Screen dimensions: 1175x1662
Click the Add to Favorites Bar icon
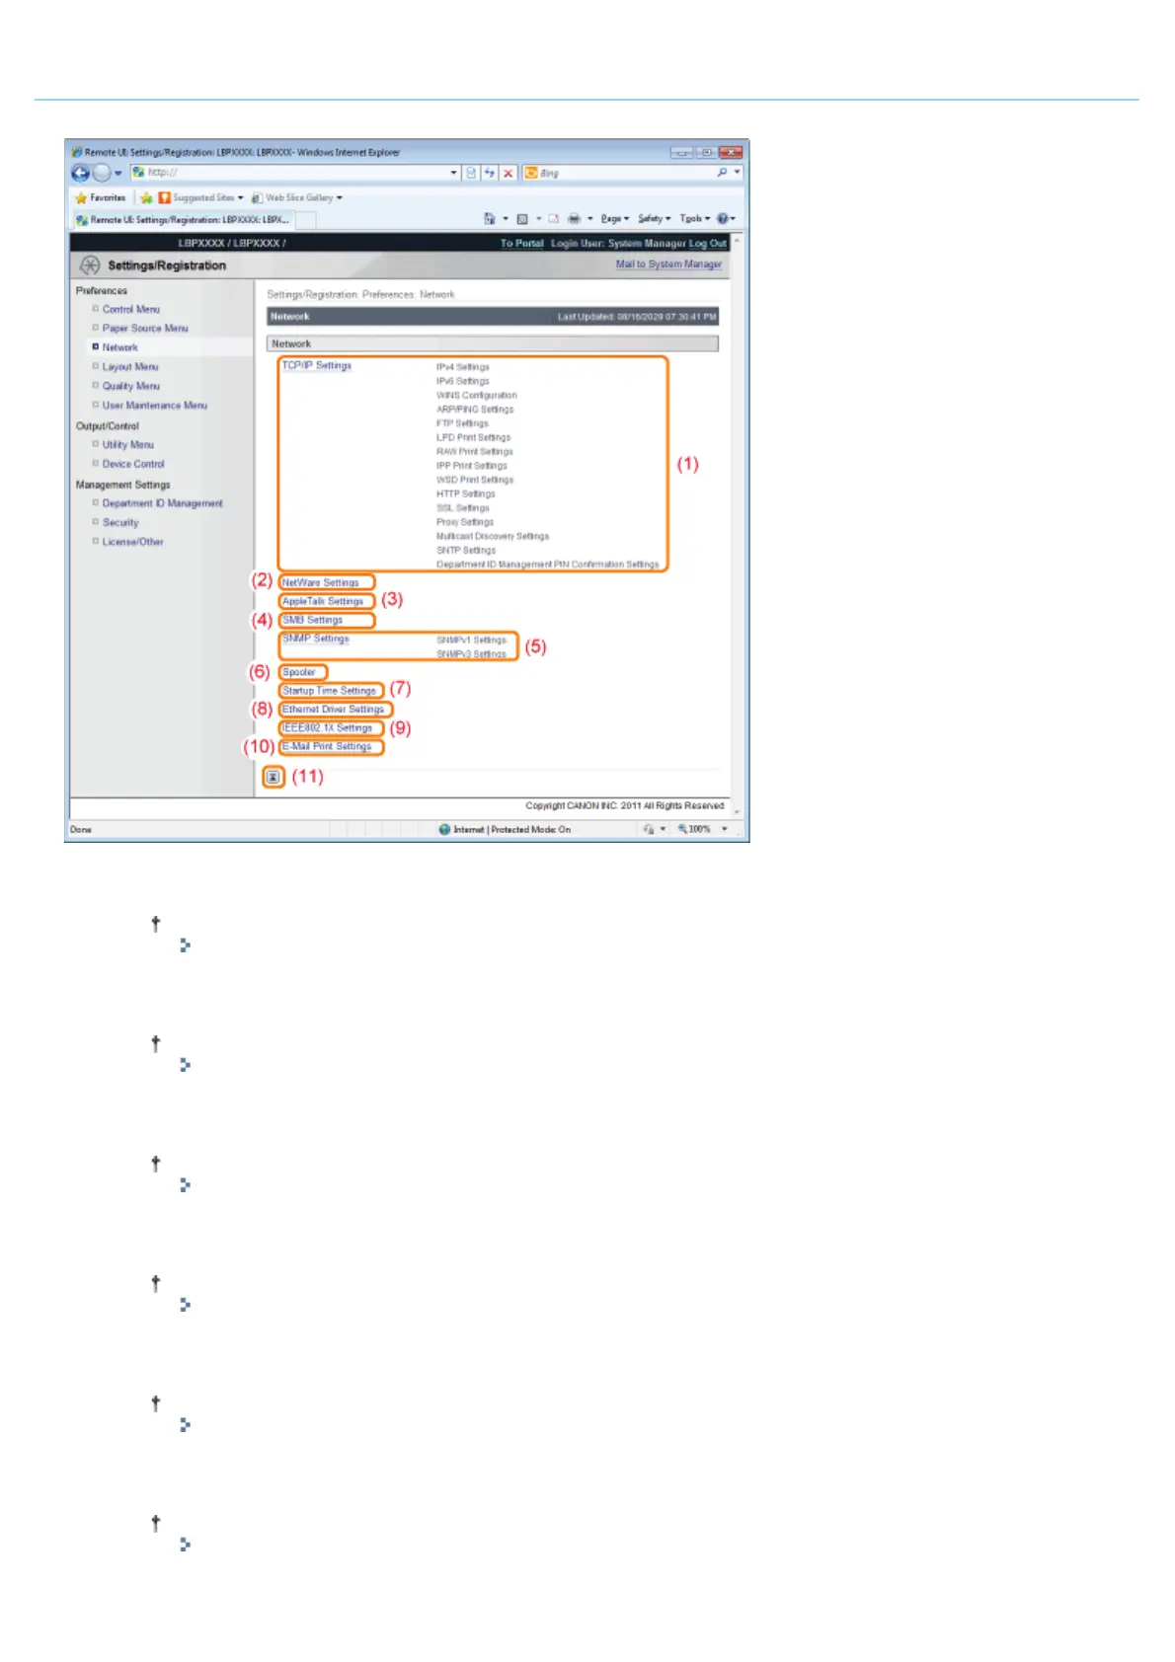[146, 197]
